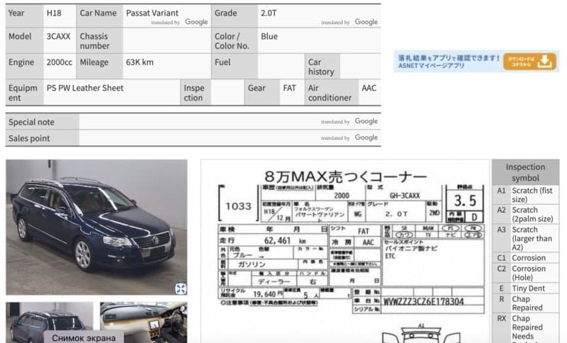Click the 'Chassis number' label
The image size is (567, 343).
click(x=94, y=41)
